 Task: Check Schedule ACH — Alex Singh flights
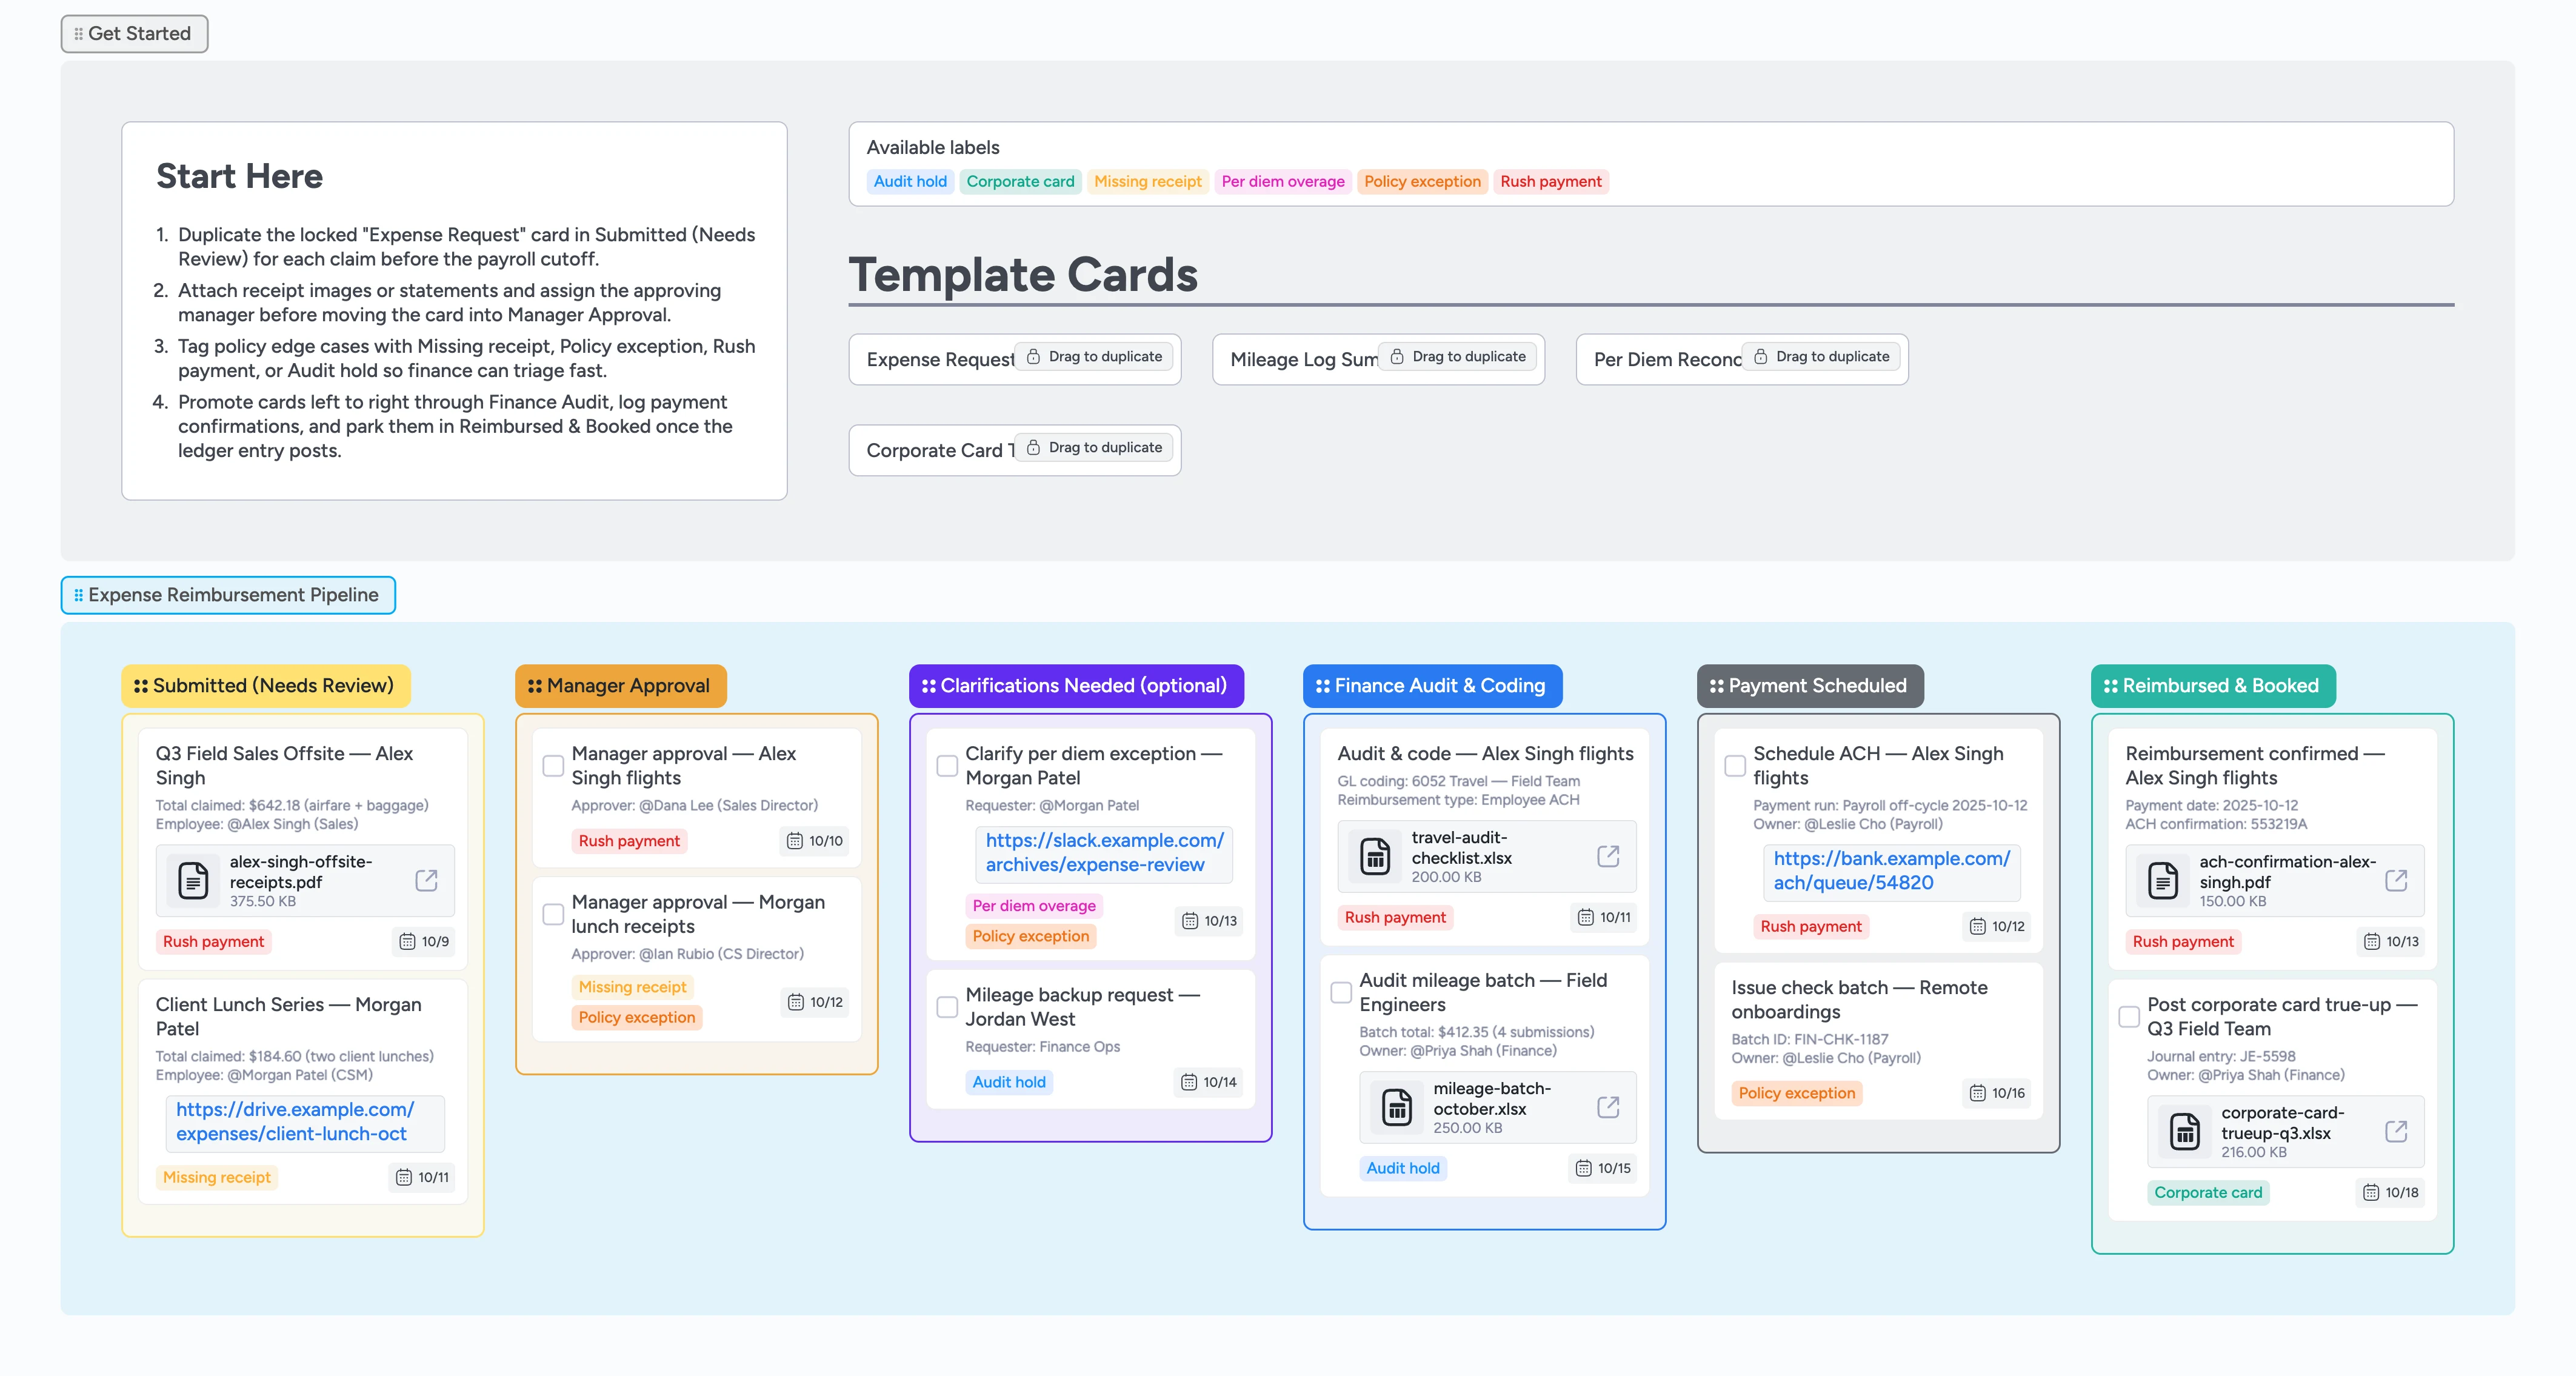pos(1735,766)
